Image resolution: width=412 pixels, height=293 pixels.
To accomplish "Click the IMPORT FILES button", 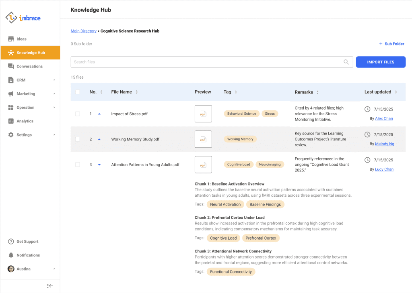I will click(381, 62).
